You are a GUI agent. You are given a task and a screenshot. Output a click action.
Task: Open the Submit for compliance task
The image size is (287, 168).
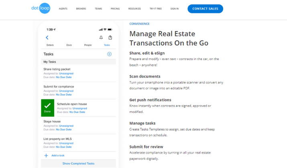pyautogui.click(x=59, y=87)
